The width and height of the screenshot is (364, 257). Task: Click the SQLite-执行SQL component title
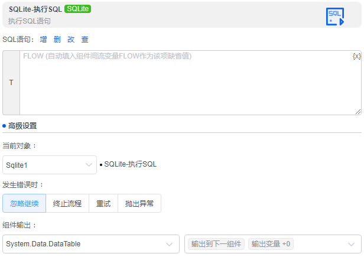(x=35, y=9)
